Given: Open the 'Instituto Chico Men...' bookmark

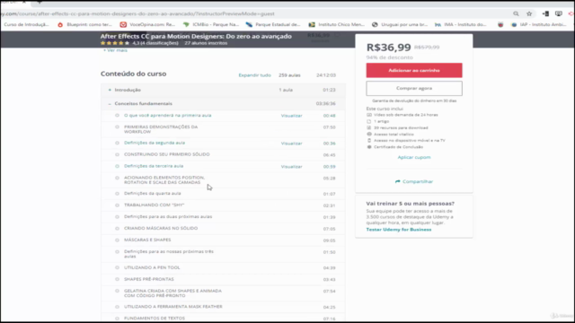Looking at the screenshot, I should click(337, 24).
